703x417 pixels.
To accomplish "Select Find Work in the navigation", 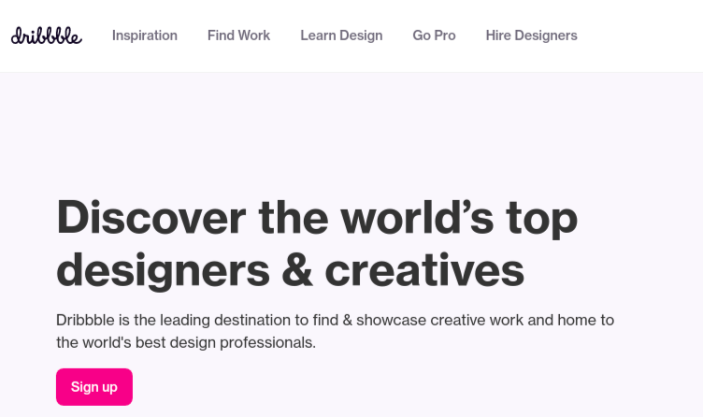I will [x=238, y=36].
